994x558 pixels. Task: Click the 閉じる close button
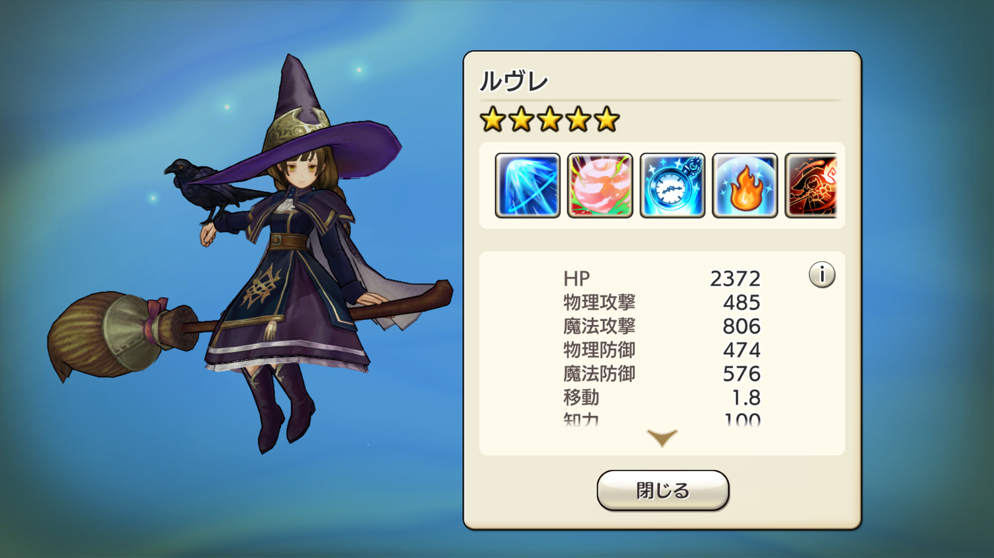pos(663,490)
